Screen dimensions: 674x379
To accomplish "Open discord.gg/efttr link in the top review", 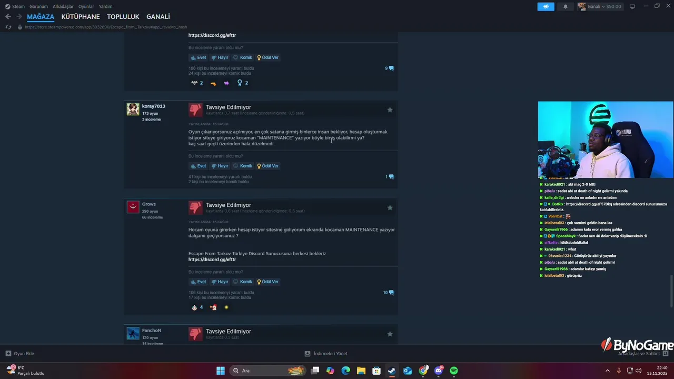I will (212, 35).
